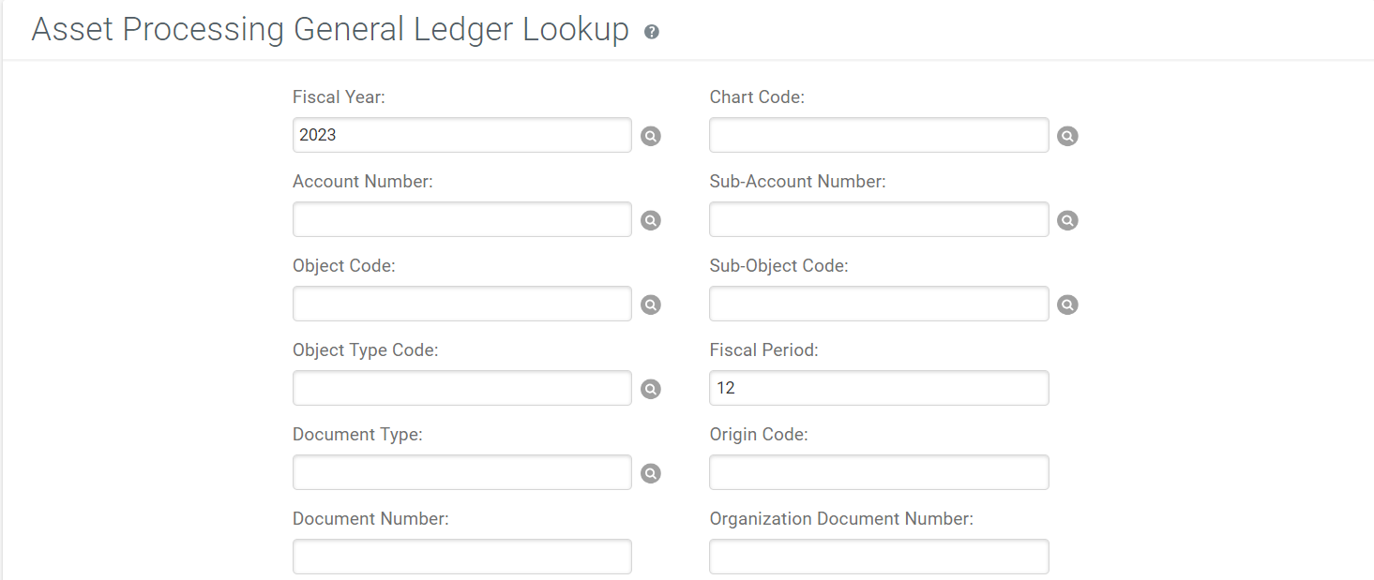The height and width of the screenshot is (580, 1374).
Task: Click the Organization Document Number field
Action: pos(879,557)
